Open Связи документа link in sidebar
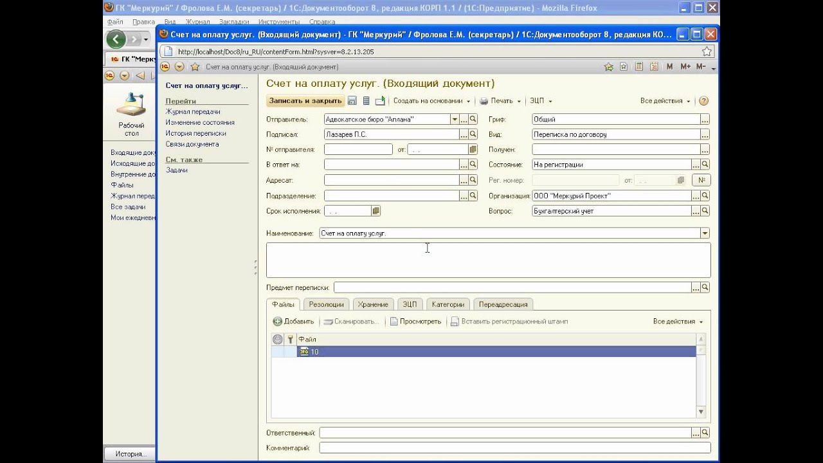This screenshot has height=463, width=823. pos(192,144)
